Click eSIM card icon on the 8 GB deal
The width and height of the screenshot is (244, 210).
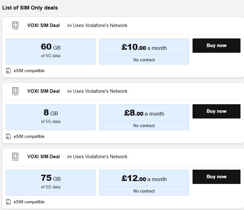(9, 137)
